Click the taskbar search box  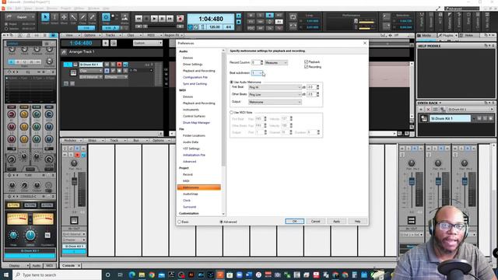point(57,275)
